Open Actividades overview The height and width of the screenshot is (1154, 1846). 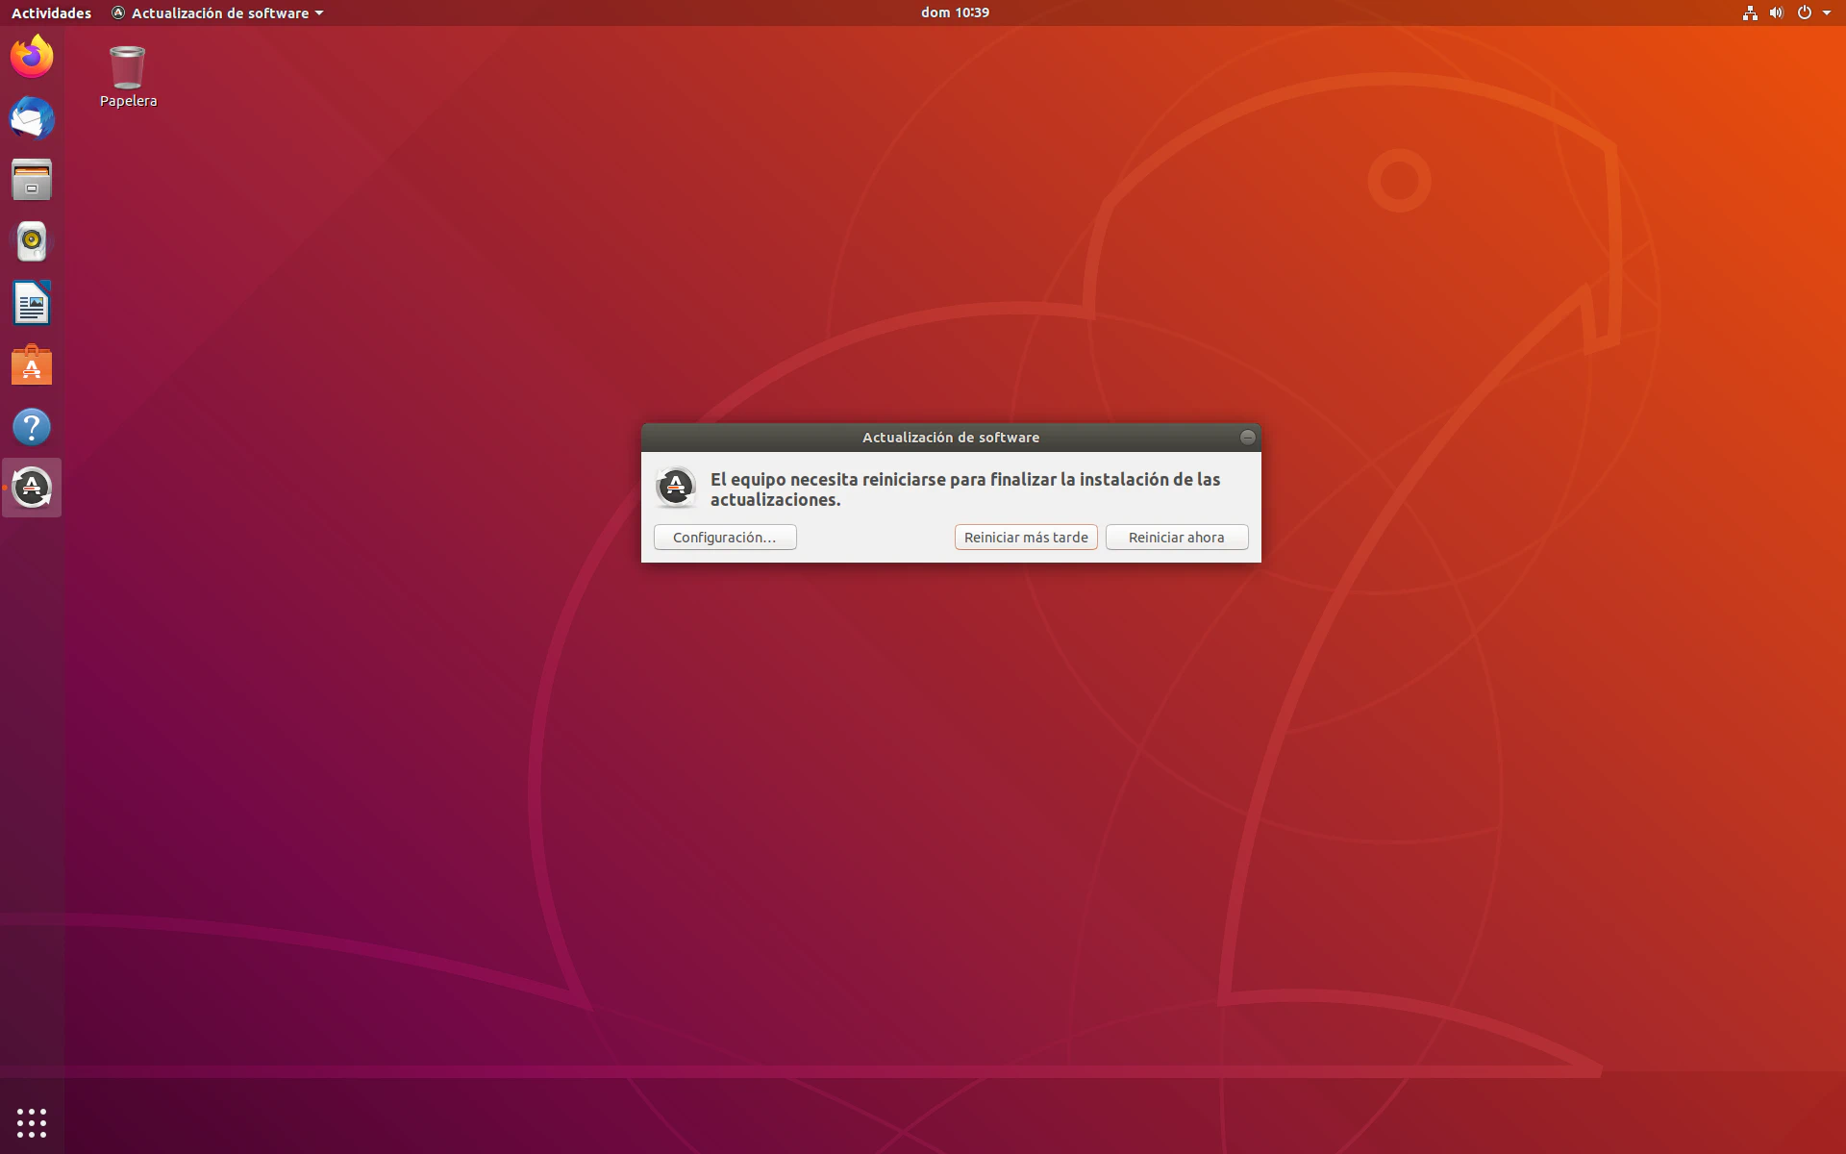coord(51,13)
